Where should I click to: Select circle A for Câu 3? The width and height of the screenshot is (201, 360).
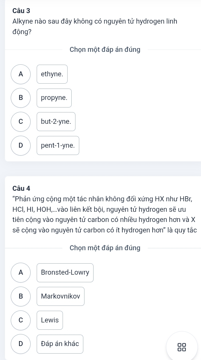pyautogui.click(x=21, y=74)
